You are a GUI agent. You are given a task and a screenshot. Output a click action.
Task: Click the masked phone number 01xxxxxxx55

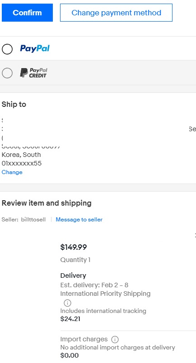tap(22, 163)
